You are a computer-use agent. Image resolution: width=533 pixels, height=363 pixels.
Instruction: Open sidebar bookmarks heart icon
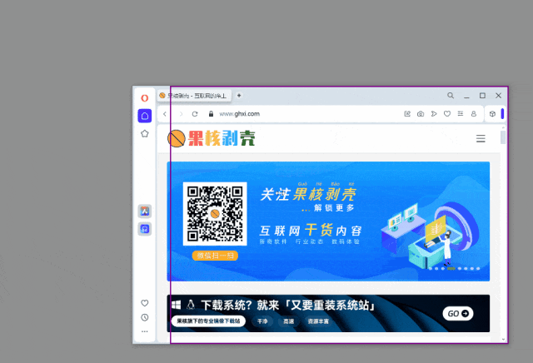coord(144,303)
